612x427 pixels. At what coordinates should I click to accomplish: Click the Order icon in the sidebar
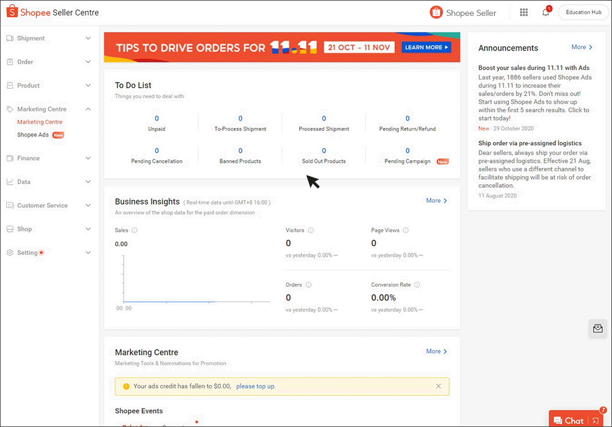(x=9, y=62)
